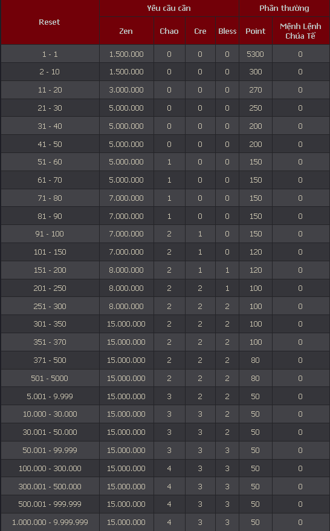This screenshot has width=330, height=531.
Task: Click the Yêu cầu cần header
Action: click(169, 8)
